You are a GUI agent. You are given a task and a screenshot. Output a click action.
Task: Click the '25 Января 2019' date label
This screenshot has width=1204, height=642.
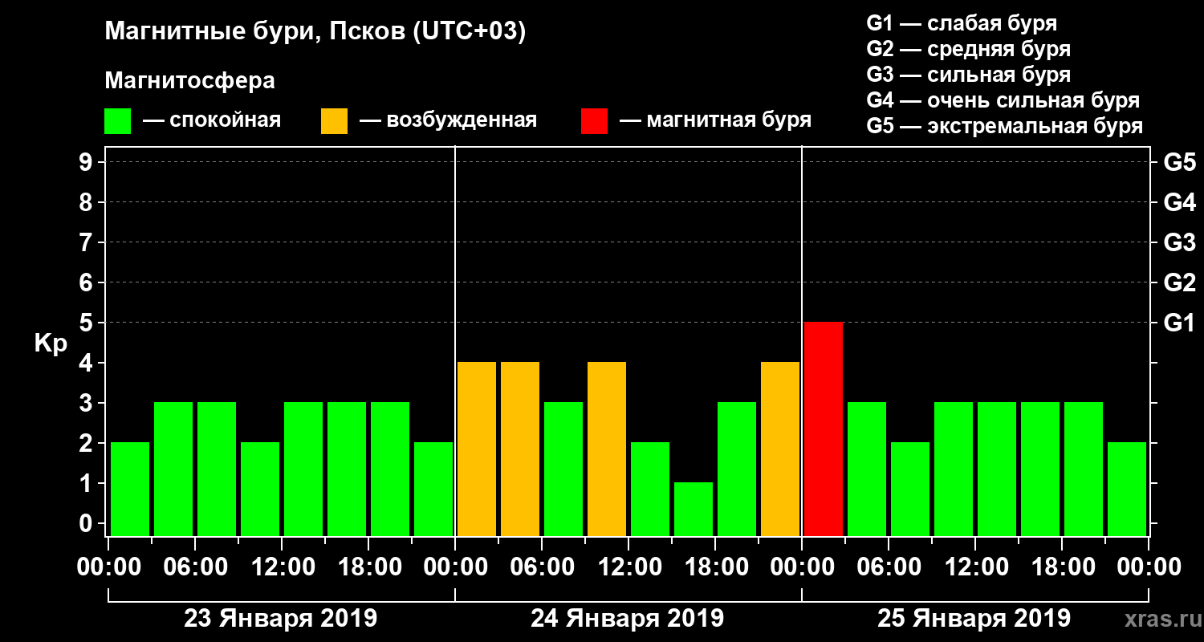tap(974, 619)
